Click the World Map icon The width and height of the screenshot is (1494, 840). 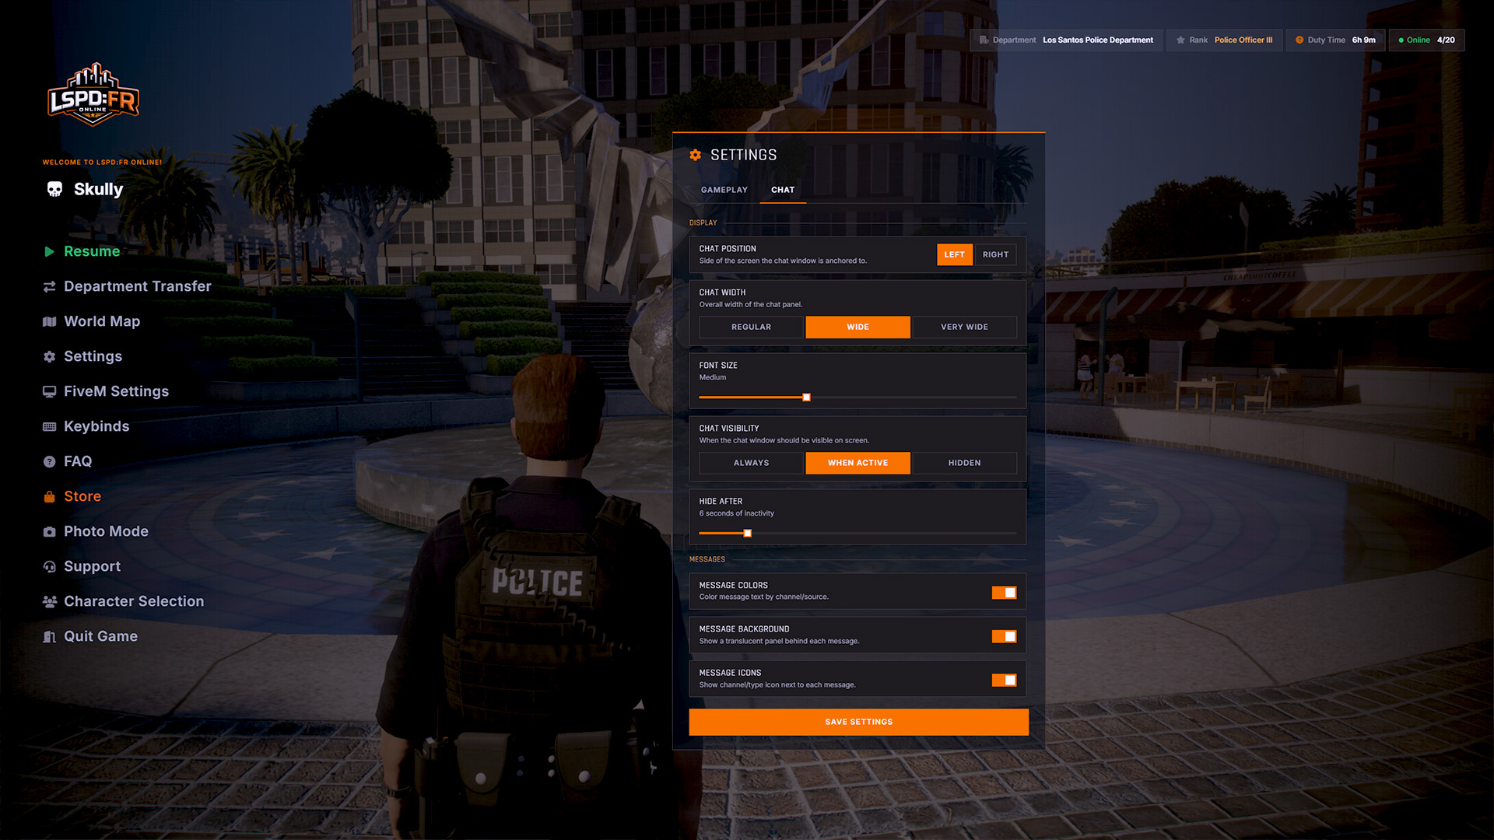click(x=49, y=321)
